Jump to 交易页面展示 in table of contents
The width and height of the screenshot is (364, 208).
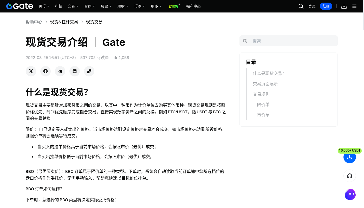click(265, 84)
